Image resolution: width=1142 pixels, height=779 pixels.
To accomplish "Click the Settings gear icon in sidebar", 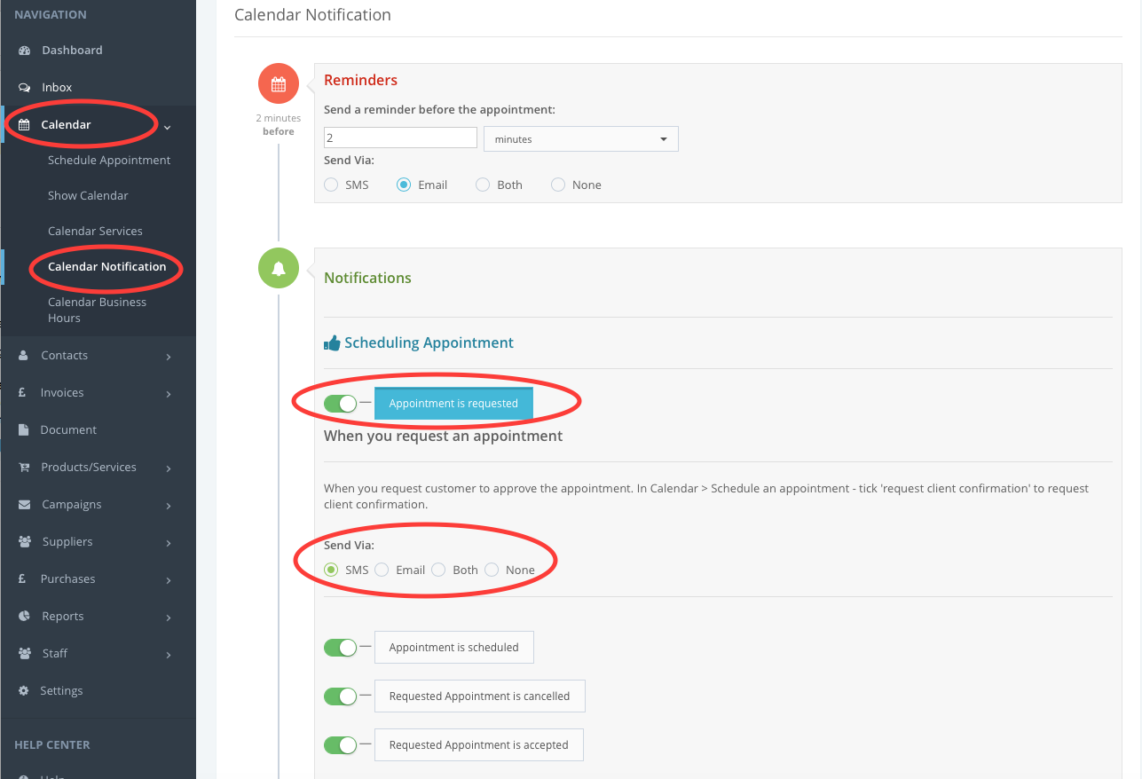I will (25, 691).
